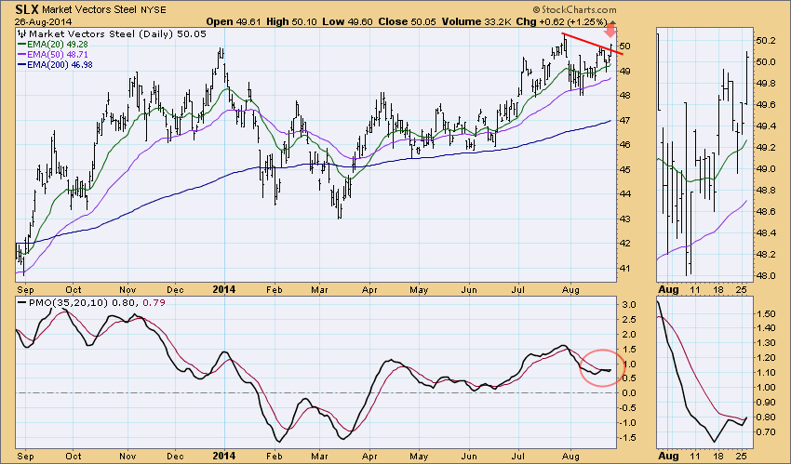Click the 47 price level on main axis
This screenshot has height=464, width=791.
pos(624,120)
